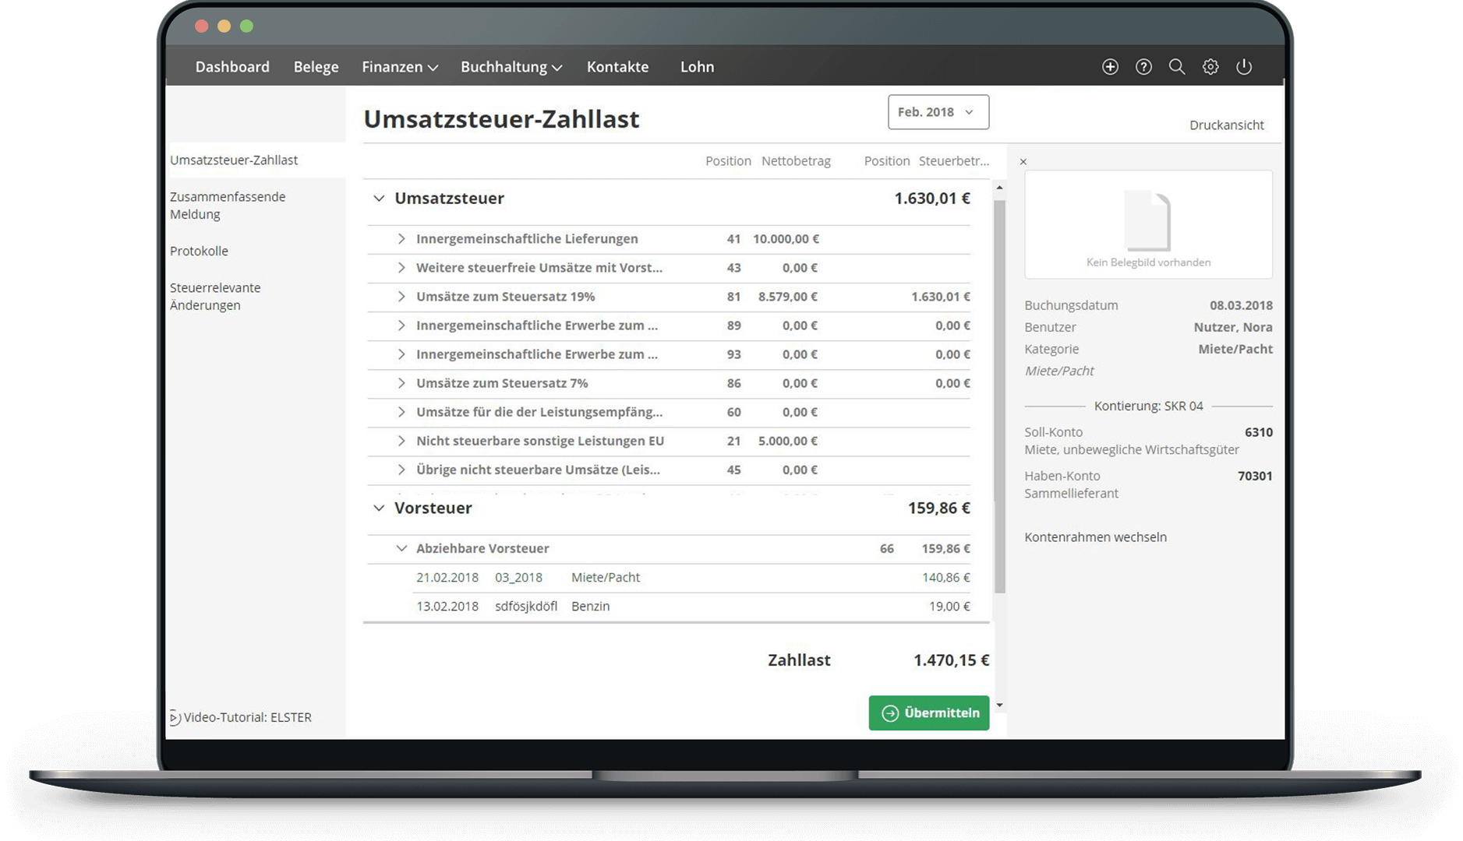Open Zusammenfassende Meldung in sidebar
Viewport: 1463px width, 841px height.
tap(228, 206)
